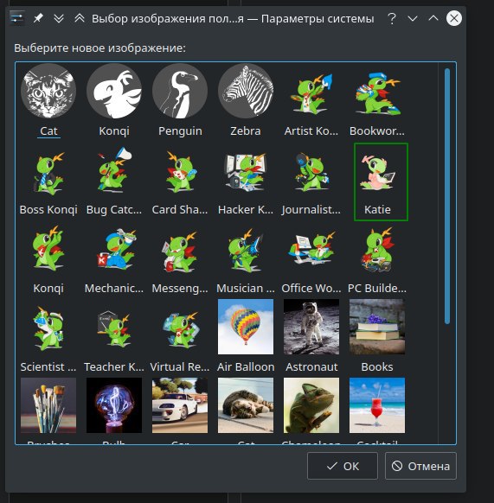Choose the Virtual Reality Konqi avatar

[x=181, y=329]
